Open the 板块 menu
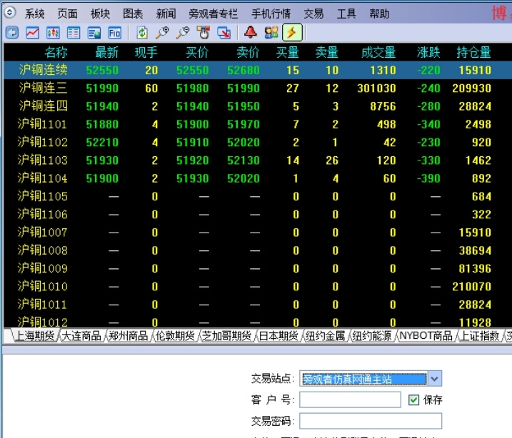Viewport: 512px width, 438px height. point(100,14)
